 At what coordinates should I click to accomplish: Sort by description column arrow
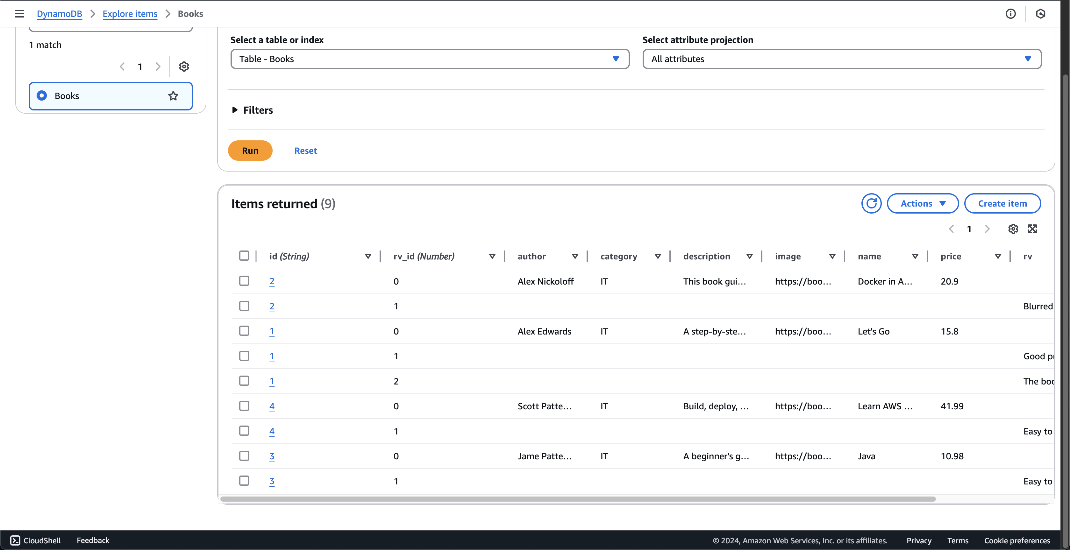click(750, 256)
